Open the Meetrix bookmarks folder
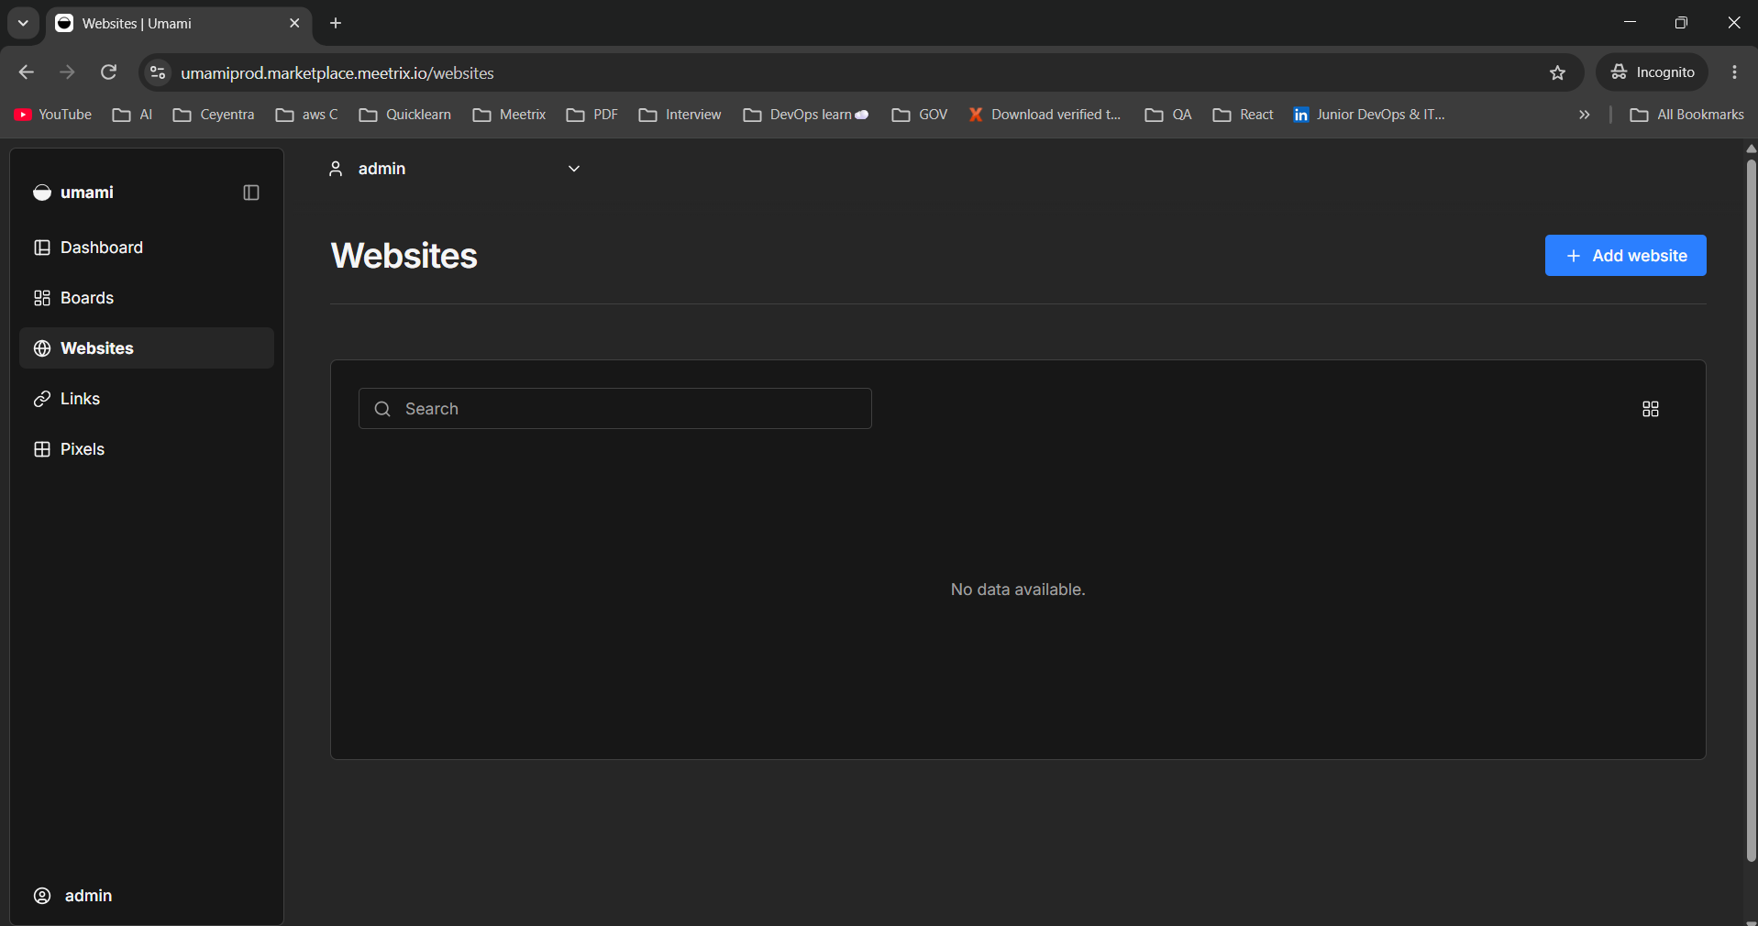 [509, 115]
